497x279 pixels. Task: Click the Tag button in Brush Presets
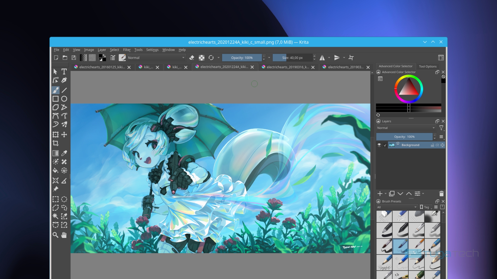425,207
